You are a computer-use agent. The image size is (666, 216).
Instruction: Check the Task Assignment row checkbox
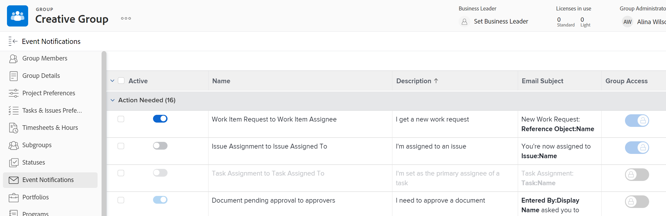[121, 173]
